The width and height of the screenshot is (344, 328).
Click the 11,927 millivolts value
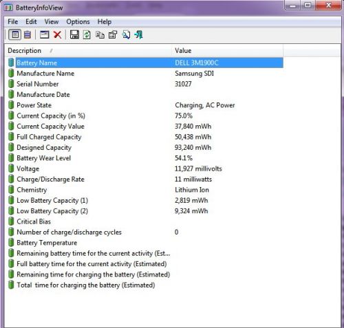point(198,168)
